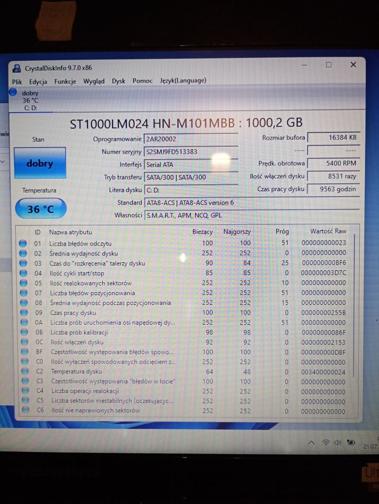This screenshot has width=379, height=504.
Task: Click the 8531 razy power-on count field
Action: tap(334, 176)
